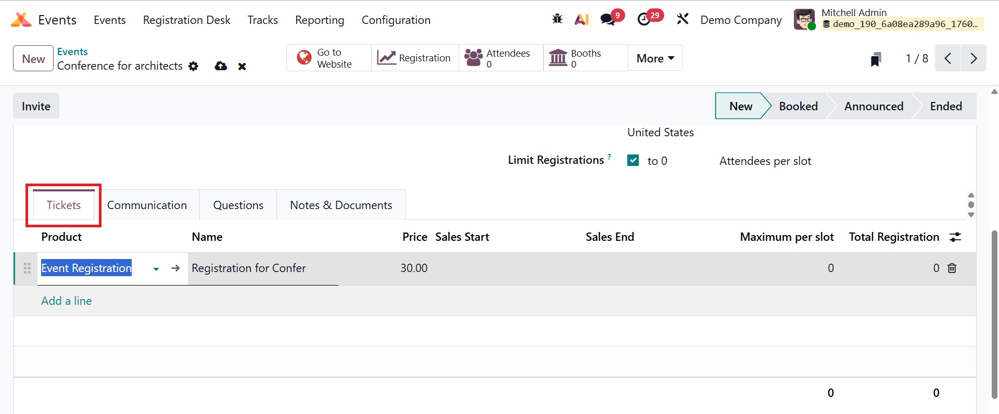Viewport: 999px width, 414px height.
Task: Open the activities clock icon
Action: (x=644, y=19)
